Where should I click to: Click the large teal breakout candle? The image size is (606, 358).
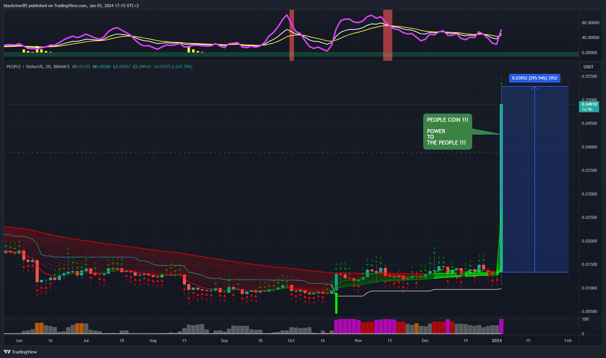click(x=501, y=188)
